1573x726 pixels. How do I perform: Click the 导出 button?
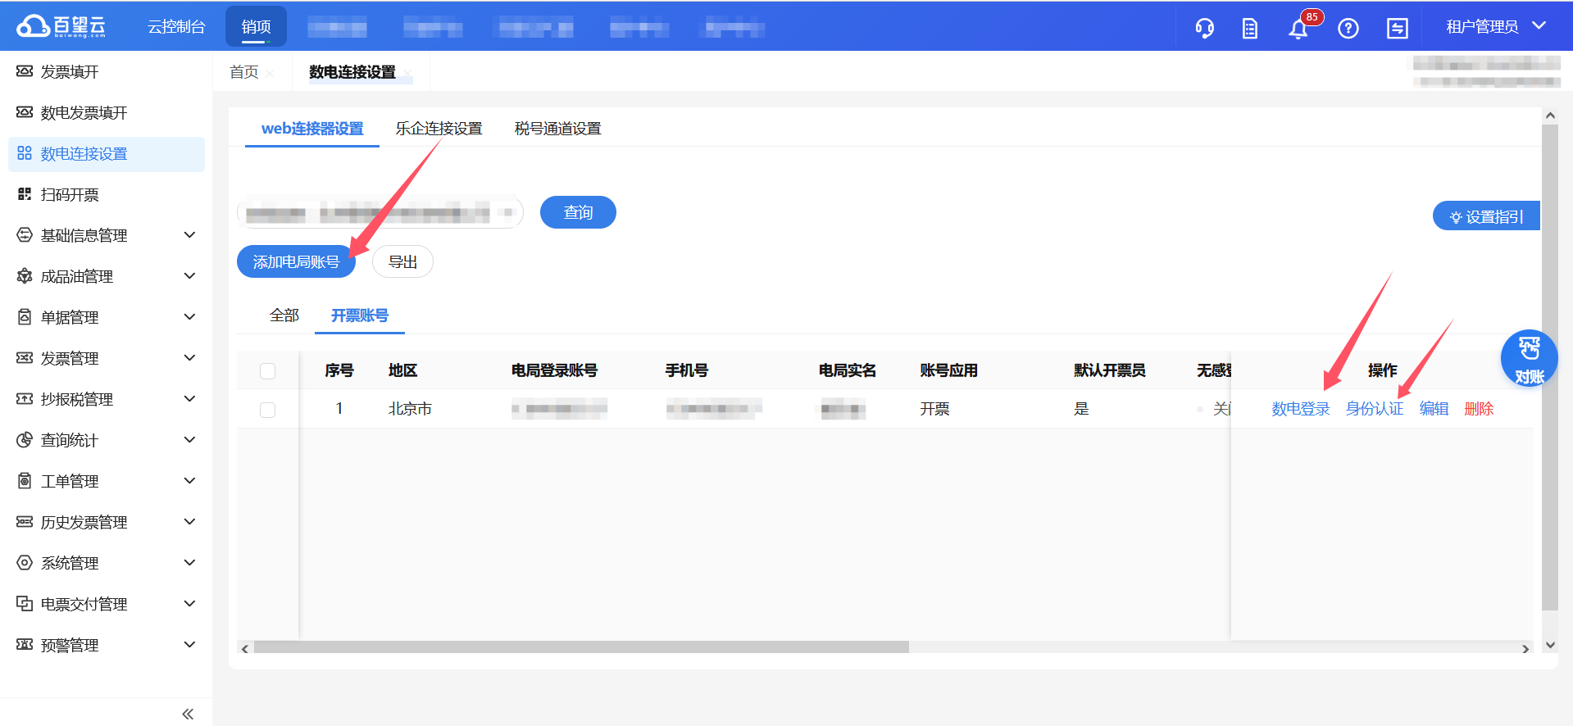point(402,261)
